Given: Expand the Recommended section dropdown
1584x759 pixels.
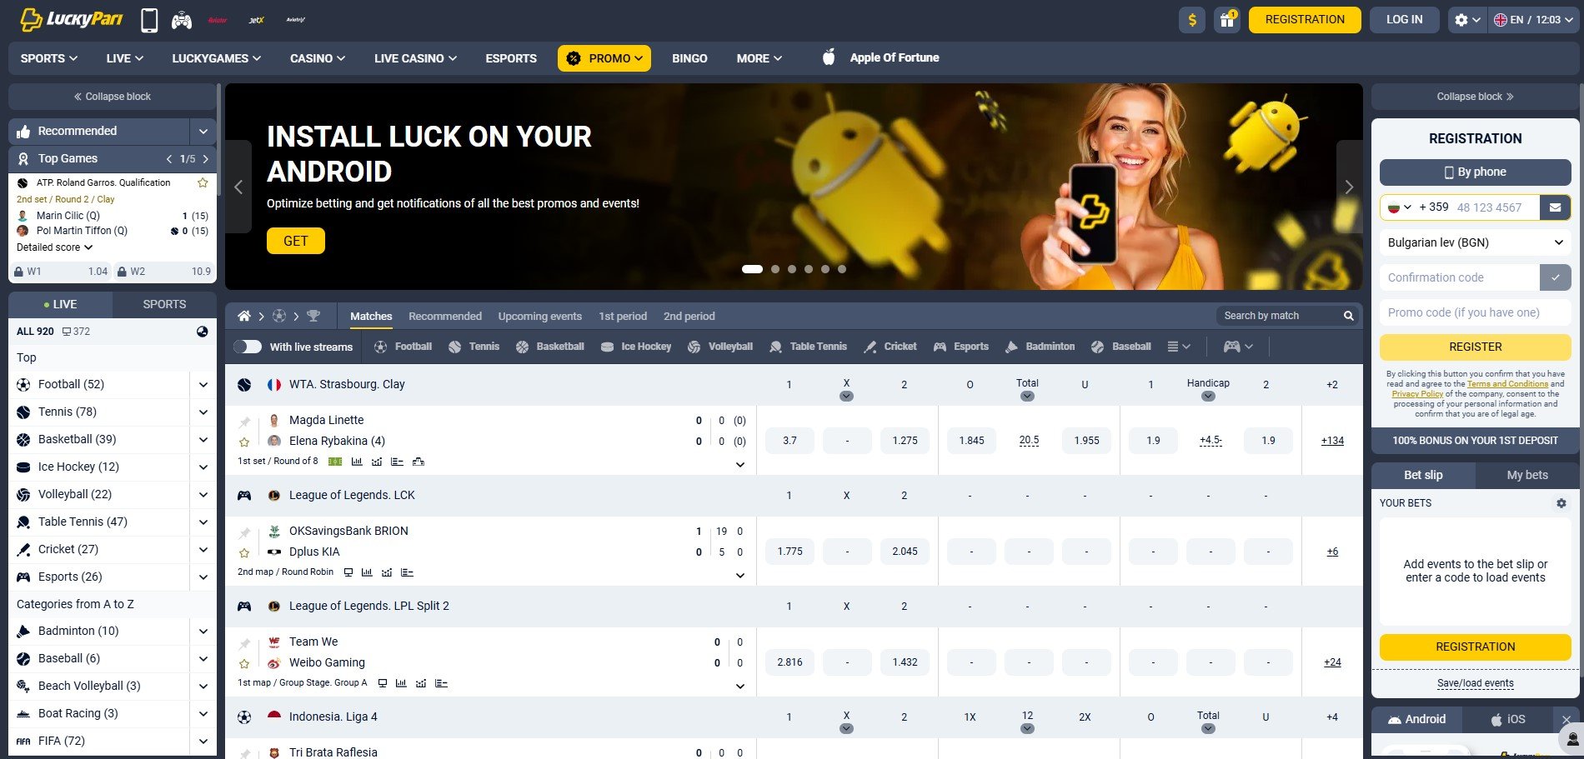Looking at the screenshot, I should pyautogui.click(x=203, y=131).
